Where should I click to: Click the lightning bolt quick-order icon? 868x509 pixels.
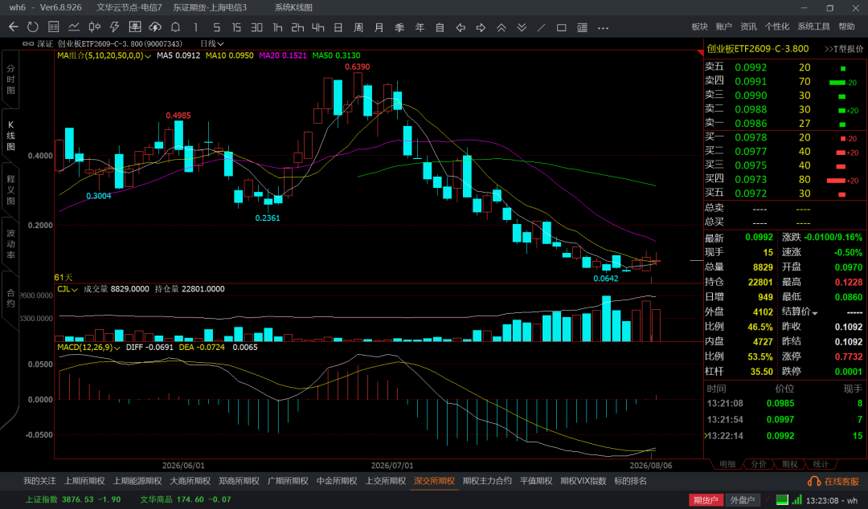coord(115,26)
